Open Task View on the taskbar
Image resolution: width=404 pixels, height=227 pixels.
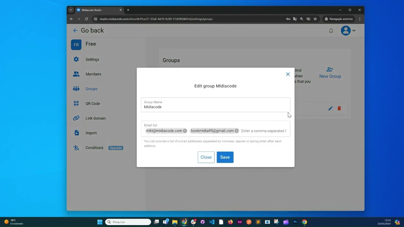(x=156, y=222)
